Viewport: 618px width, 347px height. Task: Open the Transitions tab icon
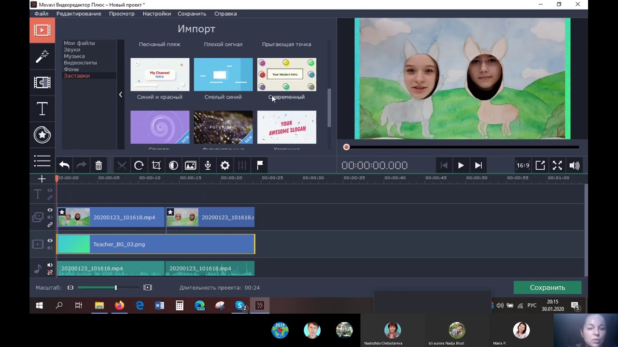42,82
